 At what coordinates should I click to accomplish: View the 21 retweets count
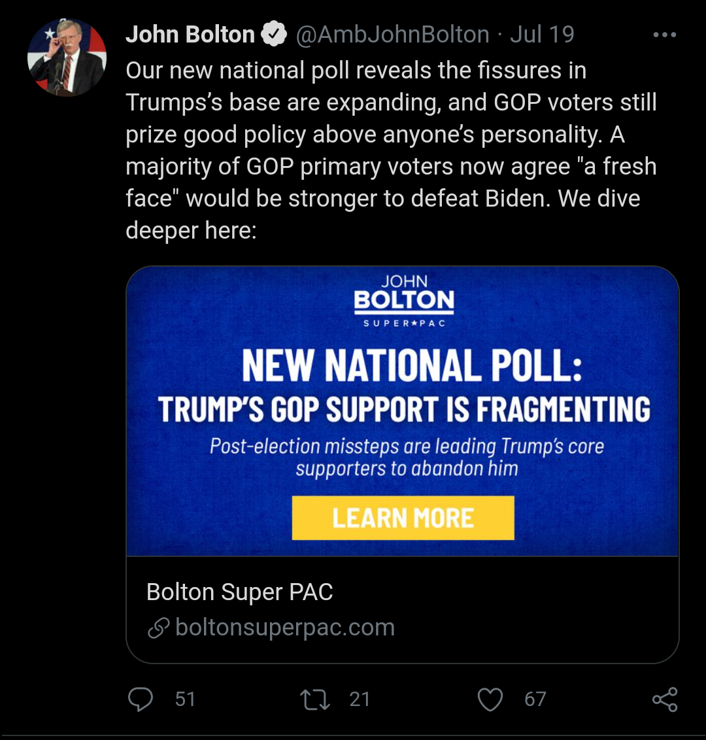click(x=360, y=699)
